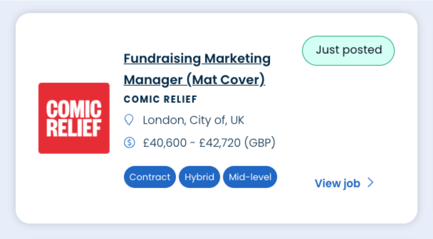Click the red COMIC RELIEF square badge
The width and height of the screenshot is (433, 239).
[x=74, y=117]
